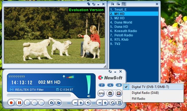The image size is (187, 111).
Task: Toggle mute with the speaker button
Action: tap(88, 103)
